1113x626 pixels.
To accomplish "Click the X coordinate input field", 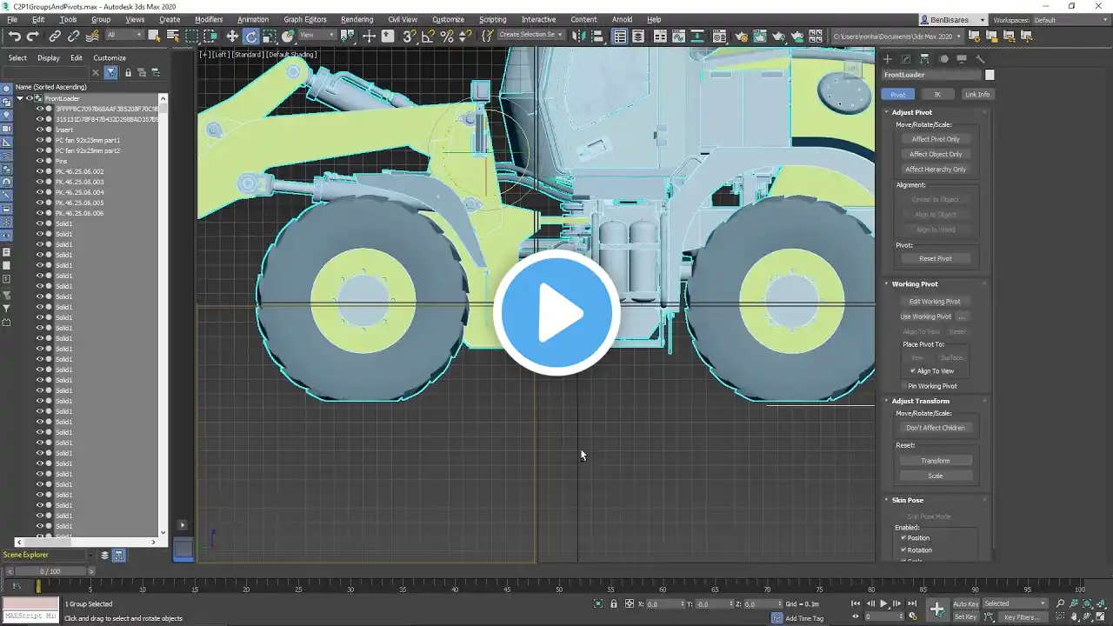I will point(663,603).
